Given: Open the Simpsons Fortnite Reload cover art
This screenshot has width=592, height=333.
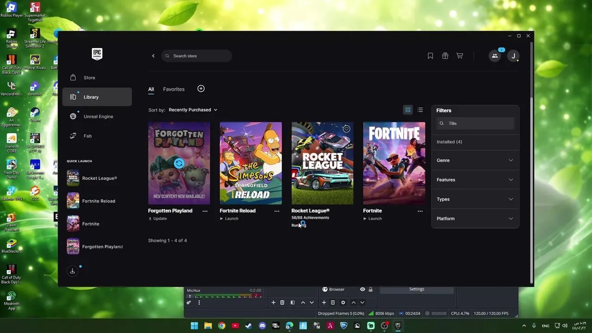Looking at the screenshot, I should [251, 163].
